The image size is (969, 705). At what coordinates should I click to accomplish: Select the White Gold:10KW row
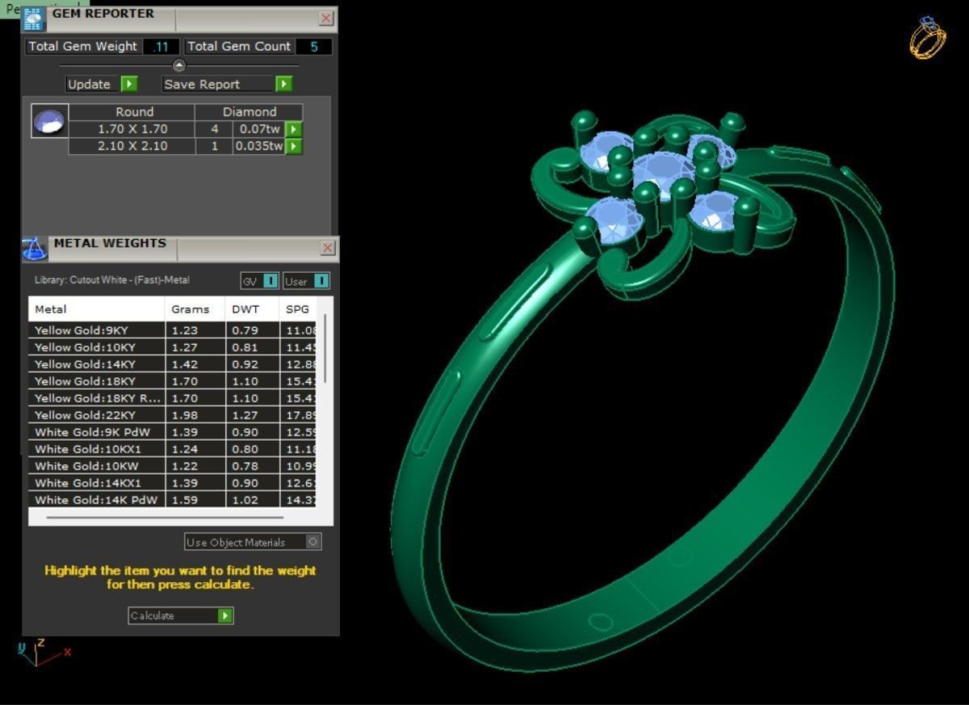pos(173,466)
